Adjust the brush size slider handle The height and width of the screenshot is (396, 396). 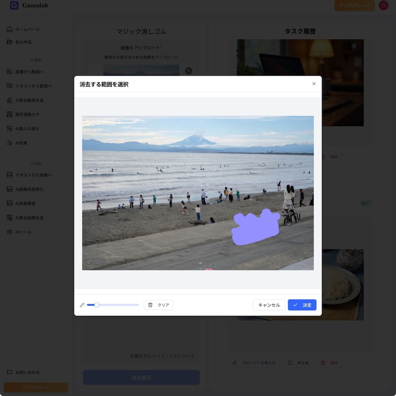coord(97,305)
